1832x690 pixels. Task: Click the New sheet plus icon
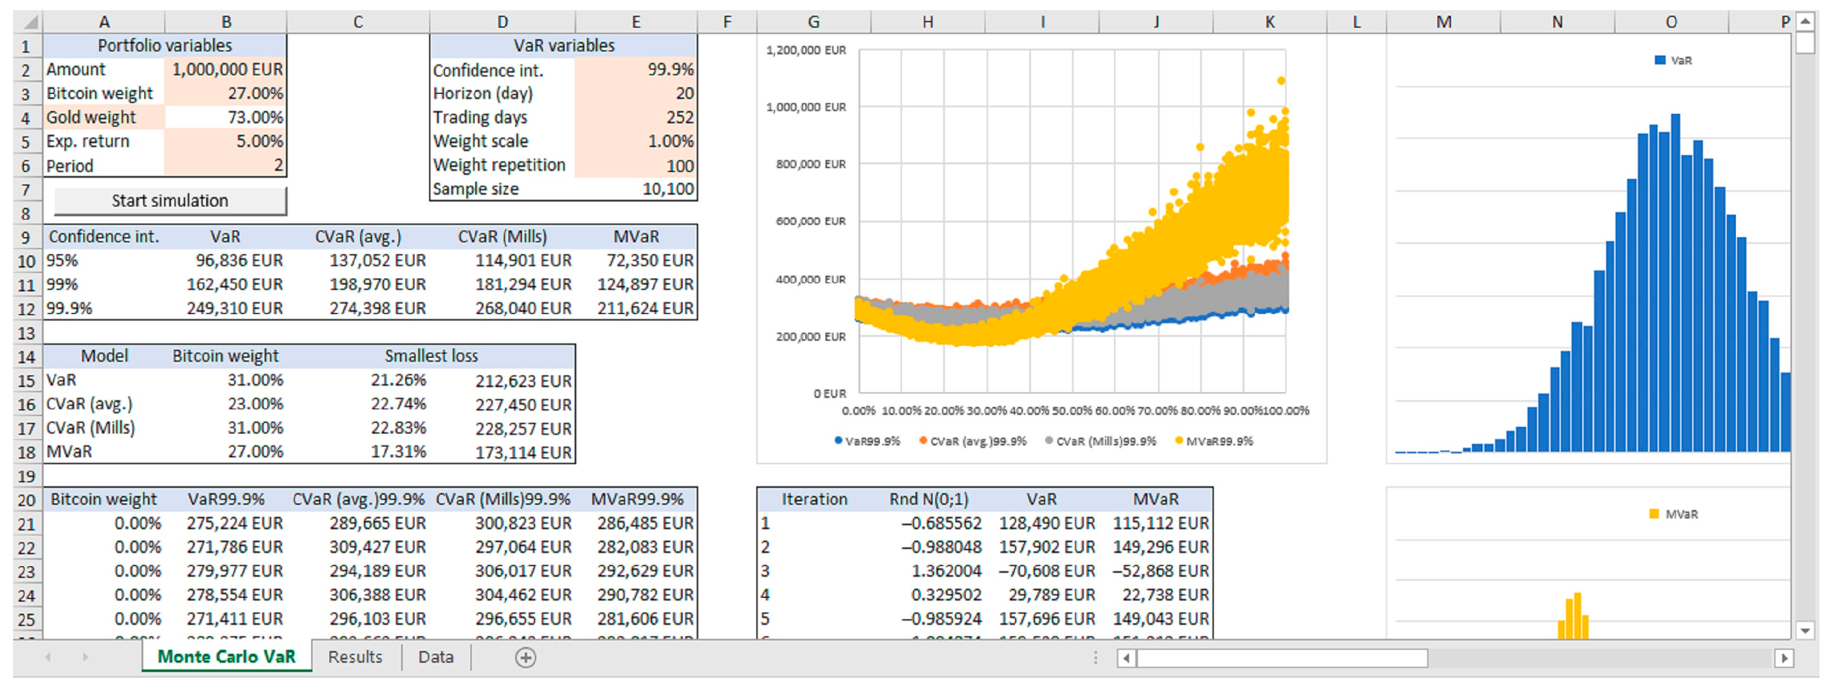click(x=527, y=657)
